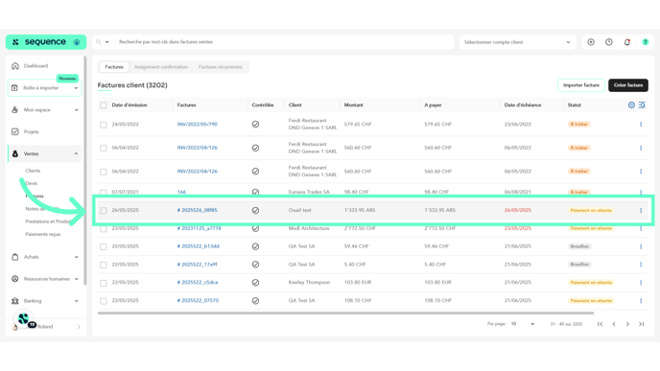Image resolution: width=660 pixels, height=371 pixels.
Task: Expand the Mon espace section
Action: (x=76, y=110)
